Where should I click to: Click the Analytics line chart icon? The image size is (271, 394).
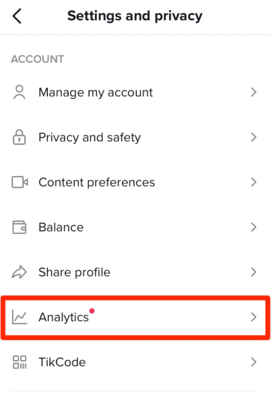(19, 317)
